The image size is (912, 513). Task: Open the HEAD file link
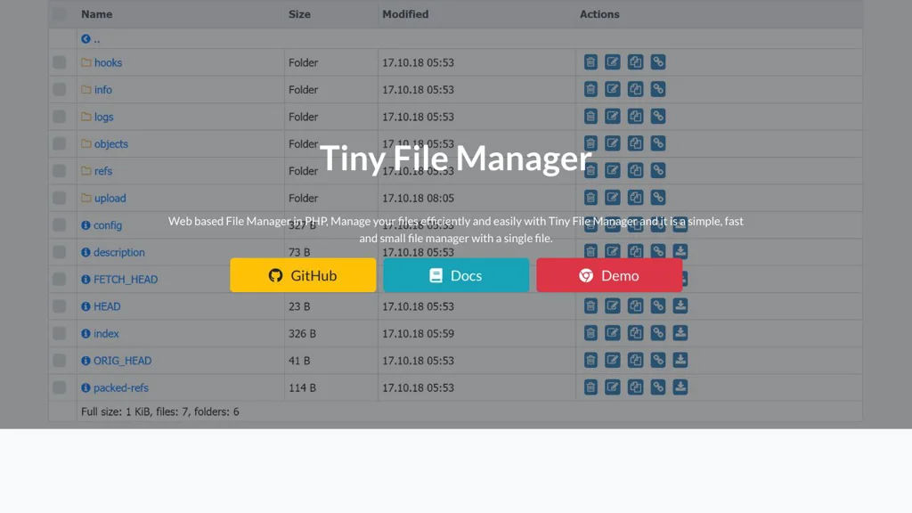[107, 306]
